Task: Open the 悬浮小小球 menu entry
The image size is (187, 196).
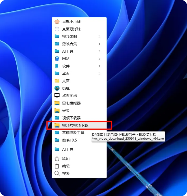Action: pos(79,22)
